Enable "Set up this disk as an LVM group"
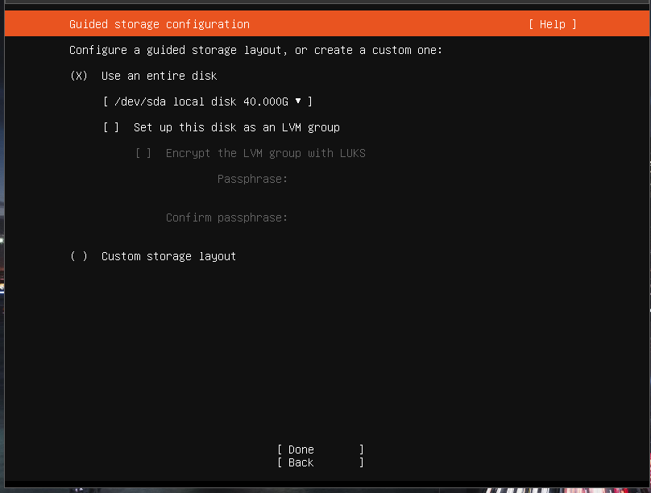Screen dimensions: 651x493 (111, 127)
